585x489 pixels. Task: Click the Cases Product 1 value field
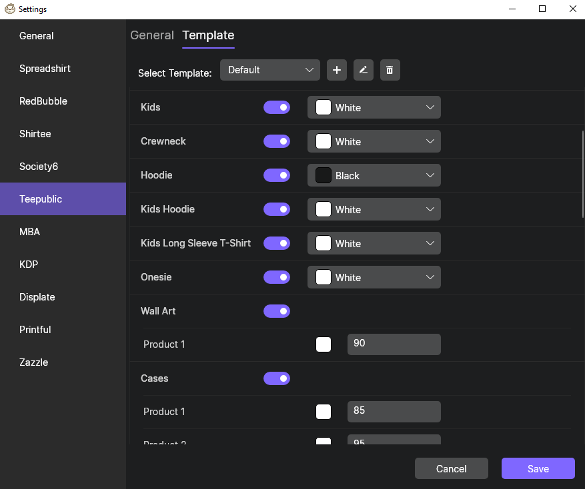394,412
